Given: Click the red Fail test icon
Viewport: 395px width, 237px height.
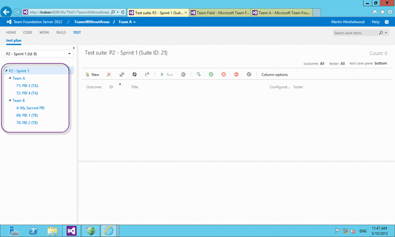Looking at the screenshot, I should click(x=224, y=74).
